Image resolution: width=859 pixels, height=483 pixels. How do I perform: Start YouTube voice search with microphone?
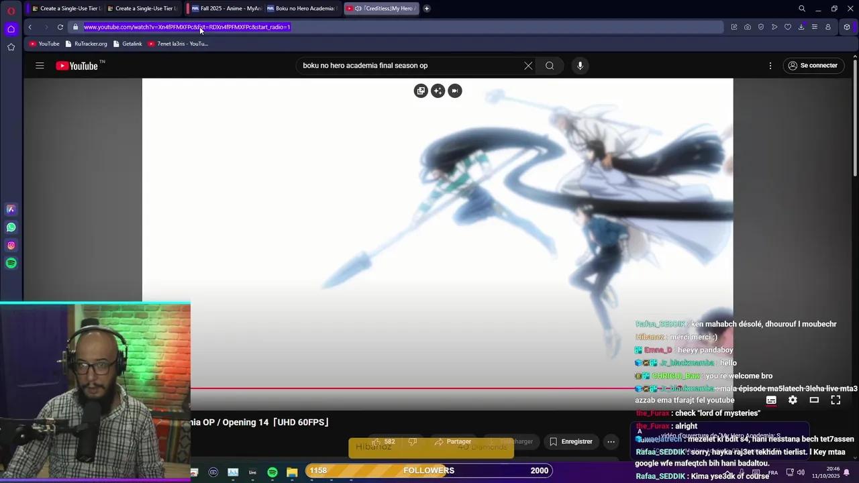(580, 66)
